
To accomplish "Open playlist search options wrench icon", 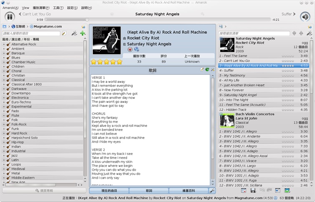I will [x=309, y=33].
